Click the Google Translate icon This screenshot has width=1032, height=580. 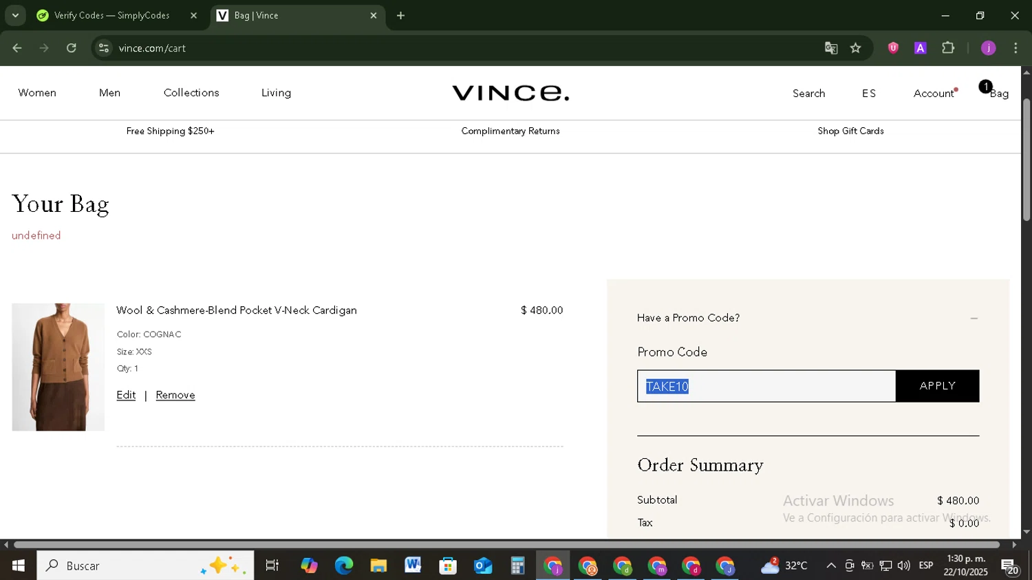pos(831,48)
